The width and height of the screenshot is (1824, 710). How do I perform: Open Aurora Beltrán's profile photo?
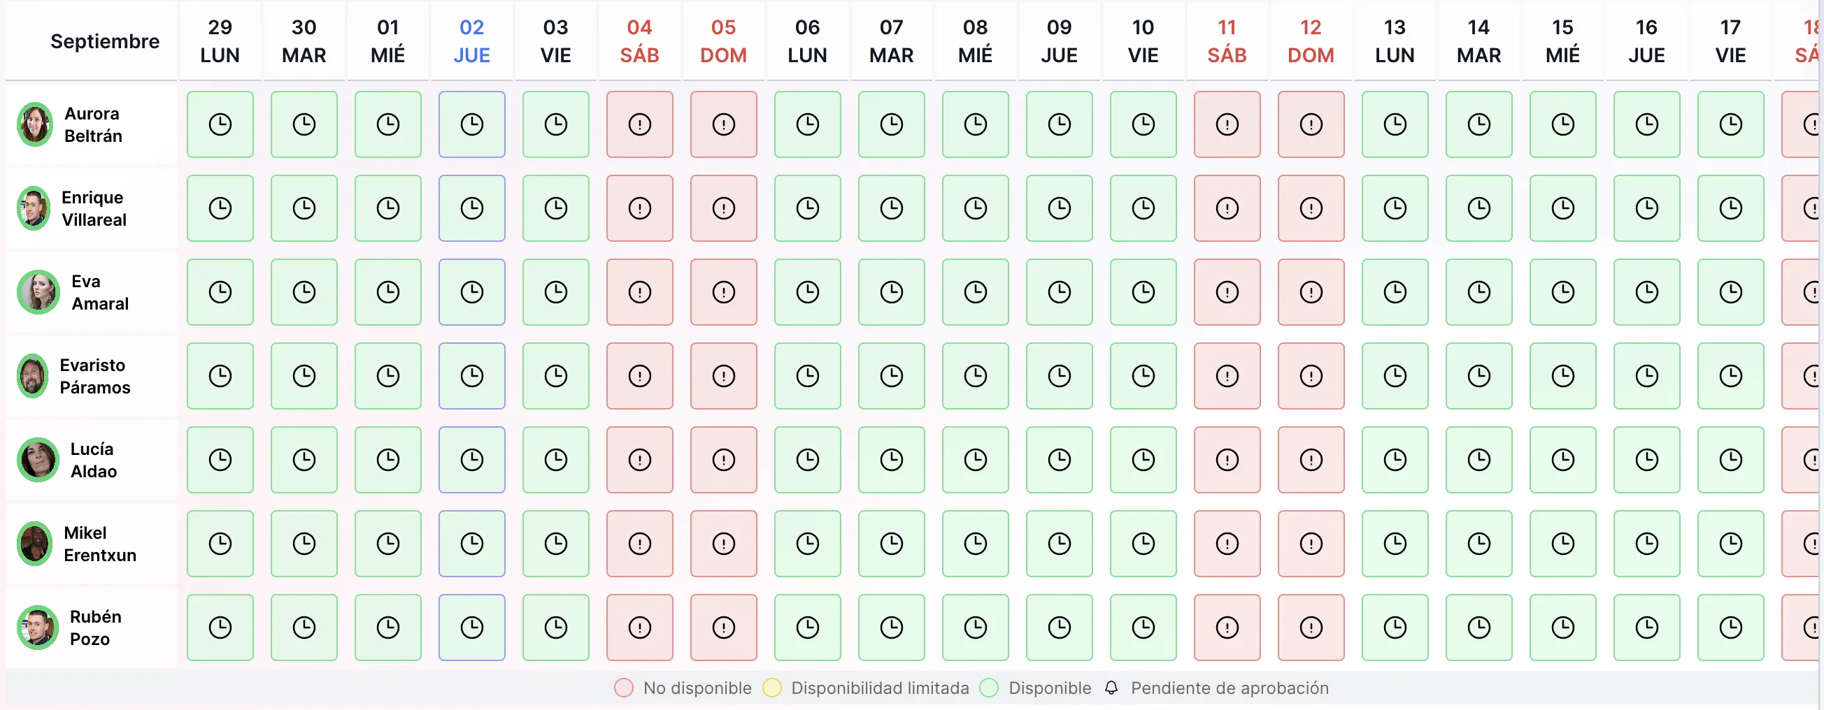point(35,124)
